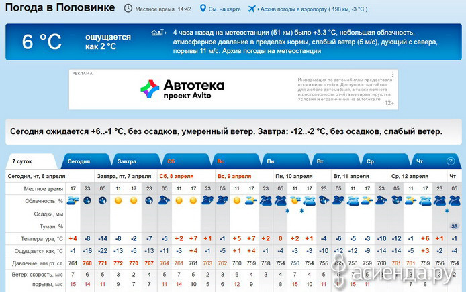Click the Ср, 12 апреля header
Screen dimensions: 466x292
[x=410, y=176]
